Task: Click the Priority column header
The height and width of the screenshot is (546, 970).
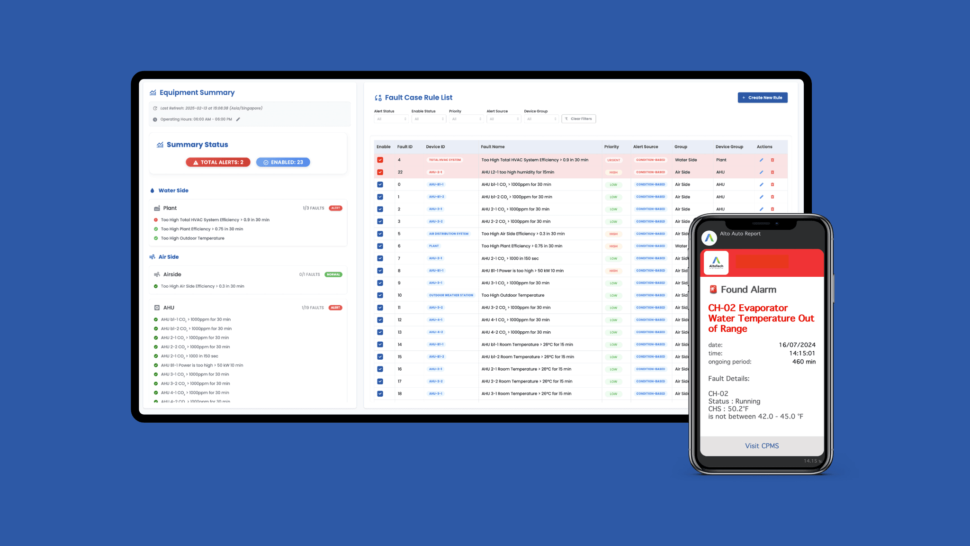Action: pyautogui.click(x=611, y=147)
